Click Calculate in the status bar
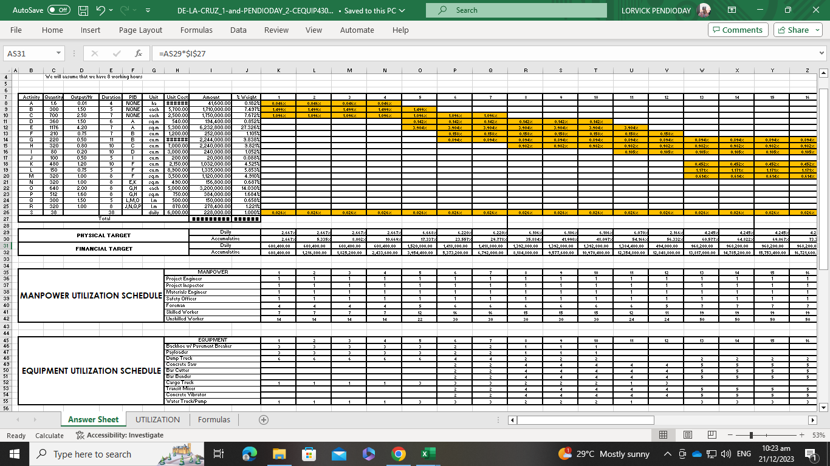The width and height of the screenshot is (830, 466). pyautogui.click(x=50, y=435)
